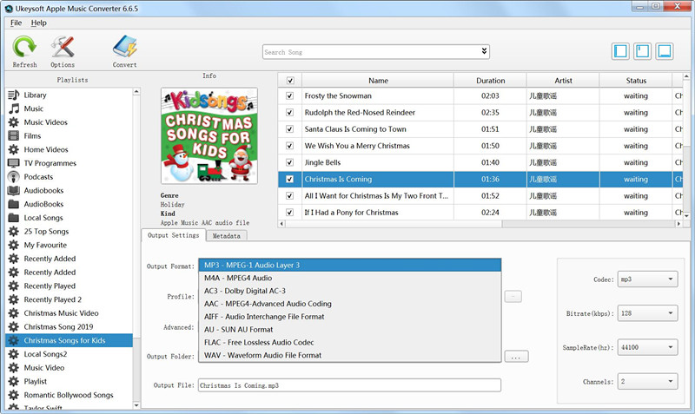Choose WAV - Waveform Audio File Format
This screenshot has height=414, width=695.
click(350, 355)
